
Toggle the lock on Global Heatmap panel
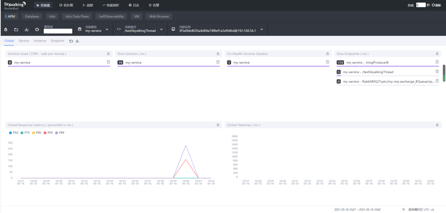pos(437,125)
